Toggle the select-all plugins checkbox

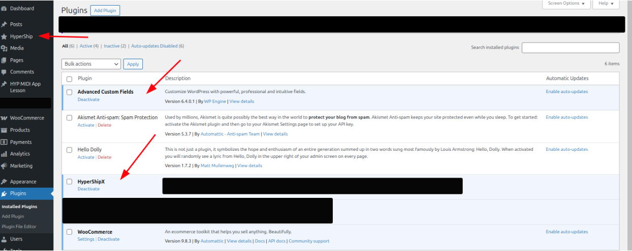[70, 79]
